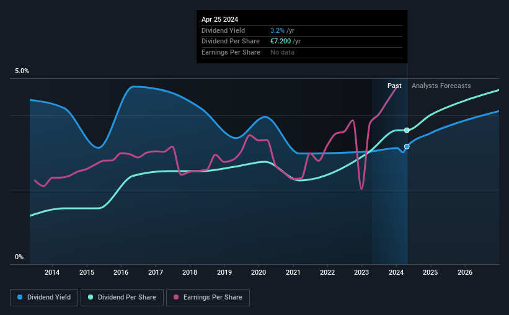Click the 2024 x-axis label
Image resolution: width=509 pixels, height=315 pixels.
pos(396,272)
